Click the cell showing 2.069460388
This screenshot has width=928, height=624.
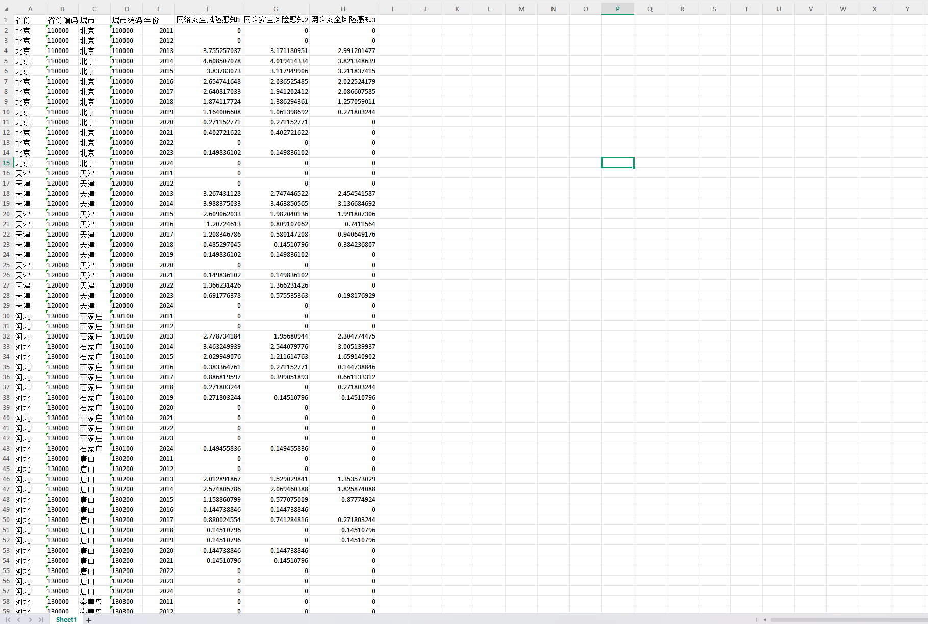(x=275, y=489)
